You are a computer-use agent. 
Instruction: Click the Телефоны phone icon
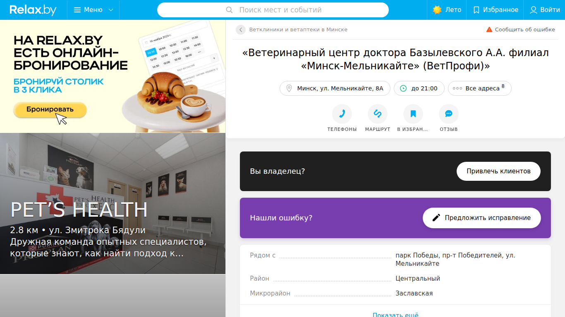coord(342,114)
